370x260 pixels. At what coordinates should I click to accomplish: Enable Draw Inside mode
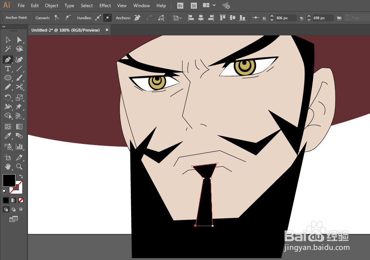coord(21,209)
